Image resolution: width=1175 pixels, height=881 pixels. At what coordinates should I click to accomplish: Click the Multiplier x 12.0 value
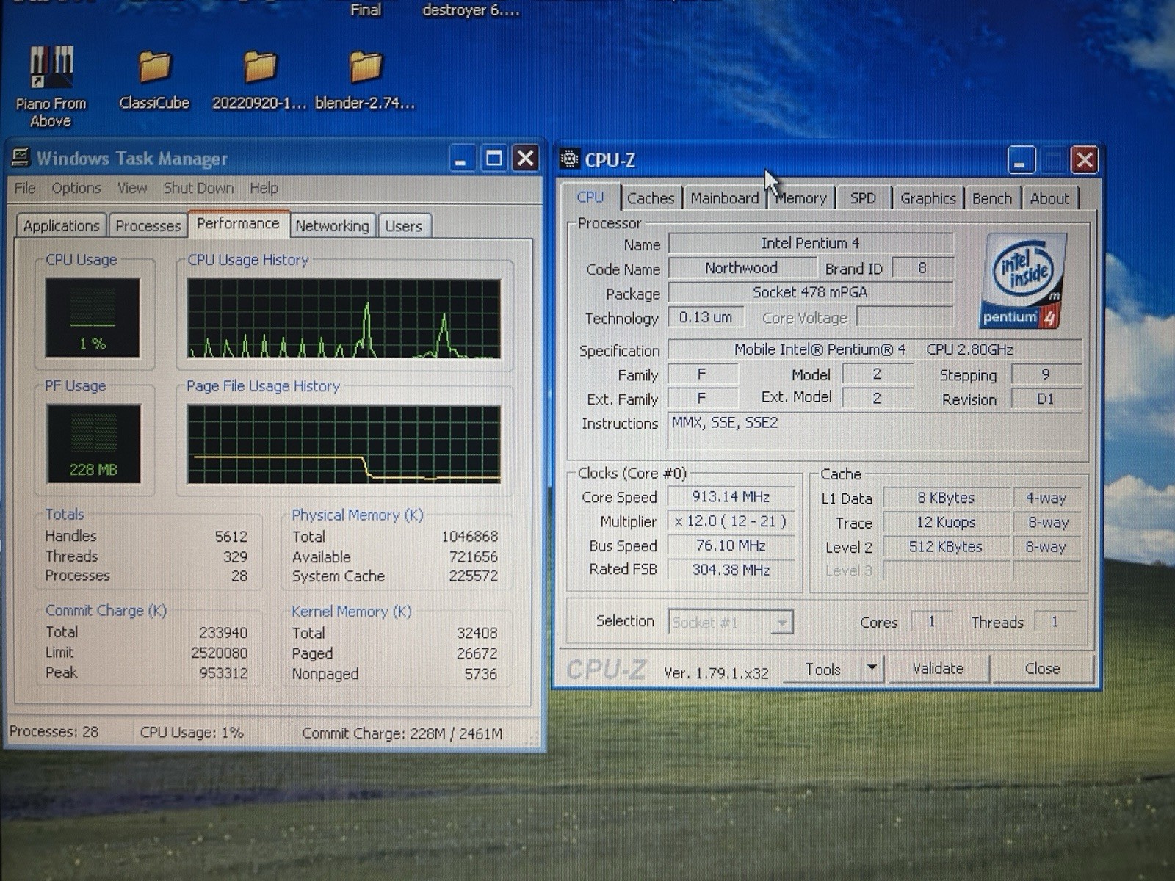point(731,521)
